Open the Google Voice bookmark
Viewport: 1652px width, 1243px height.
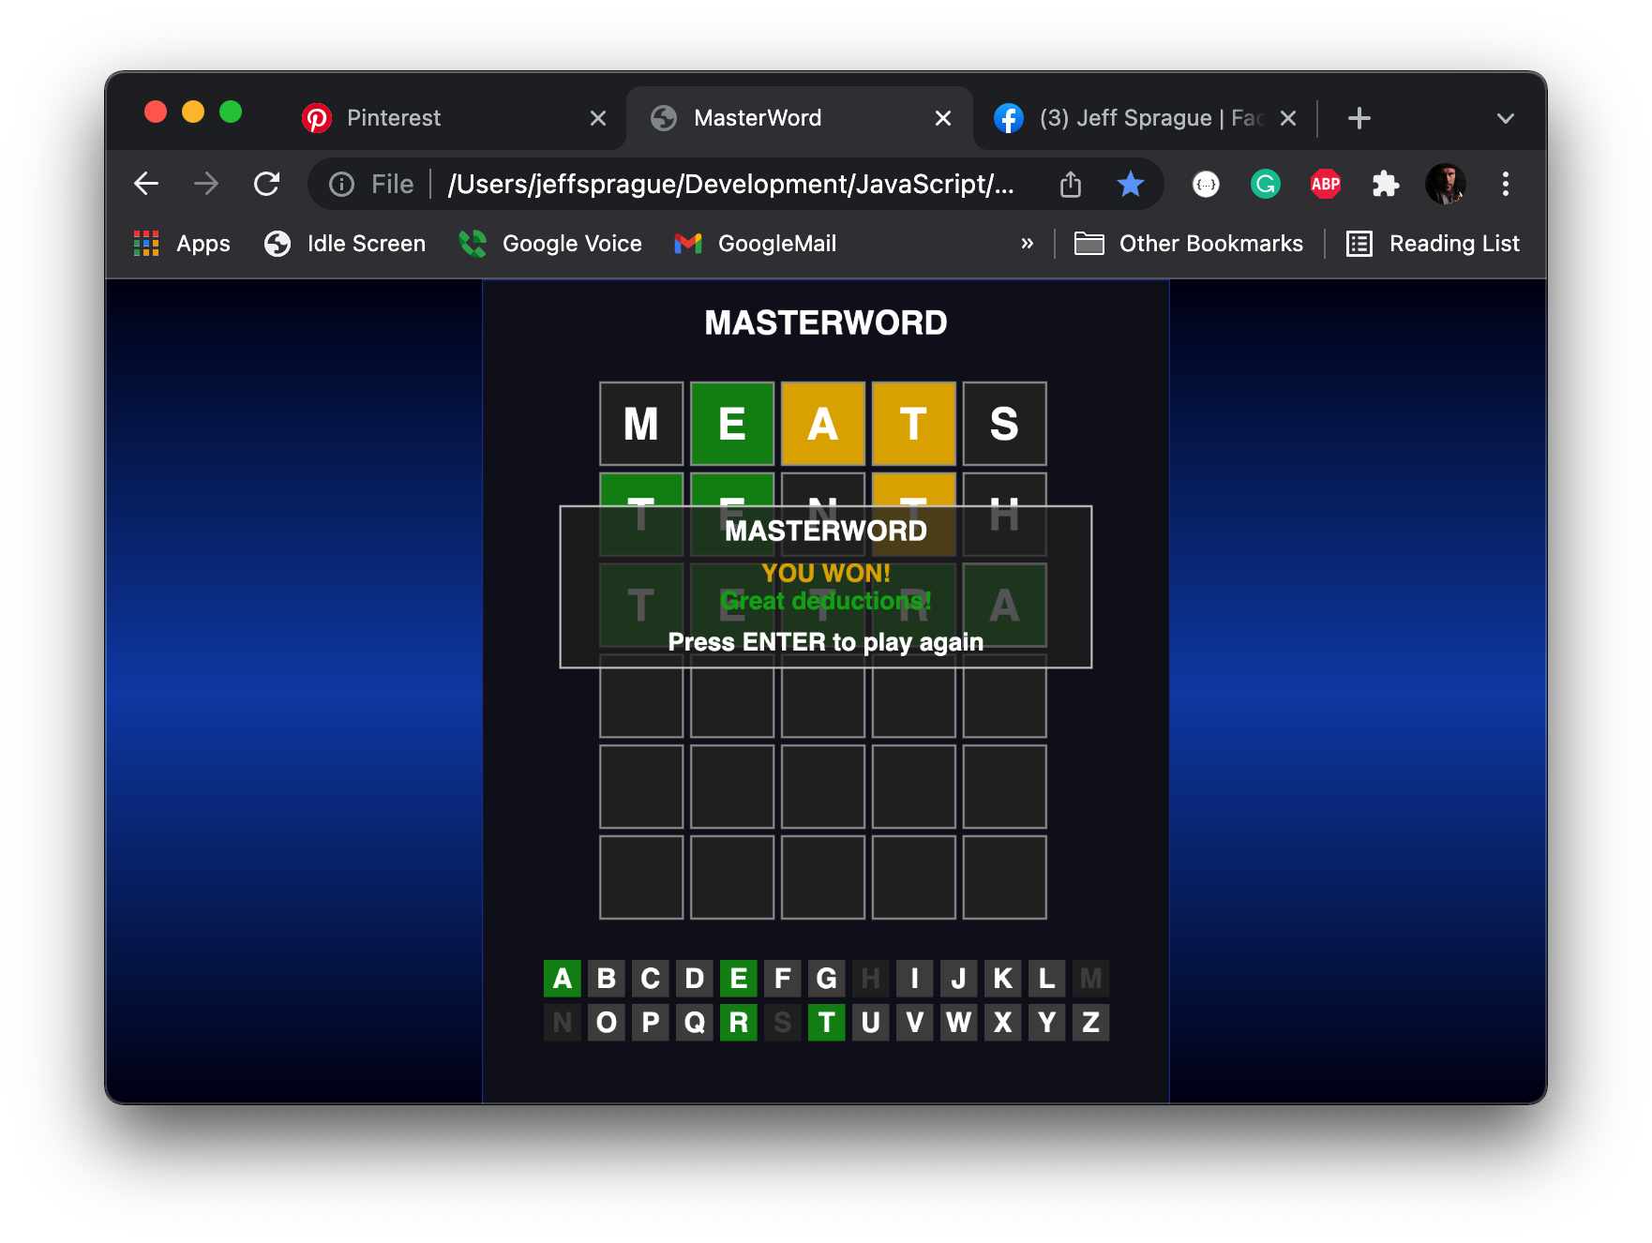550,244
